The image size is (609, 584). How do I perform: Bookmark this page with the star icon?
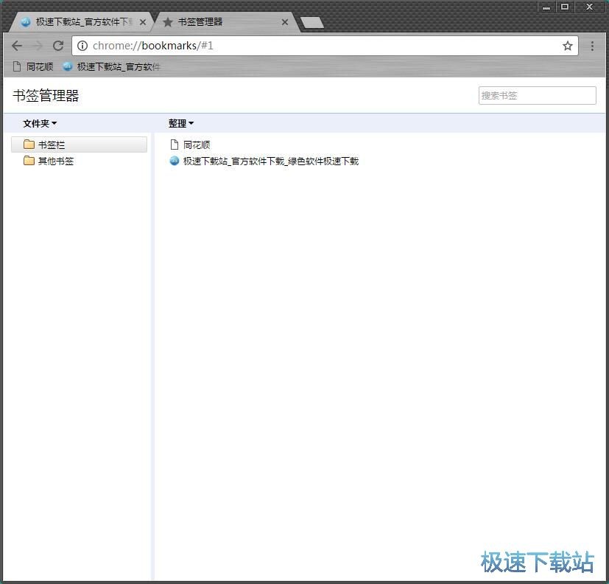(x=568, y=46)
